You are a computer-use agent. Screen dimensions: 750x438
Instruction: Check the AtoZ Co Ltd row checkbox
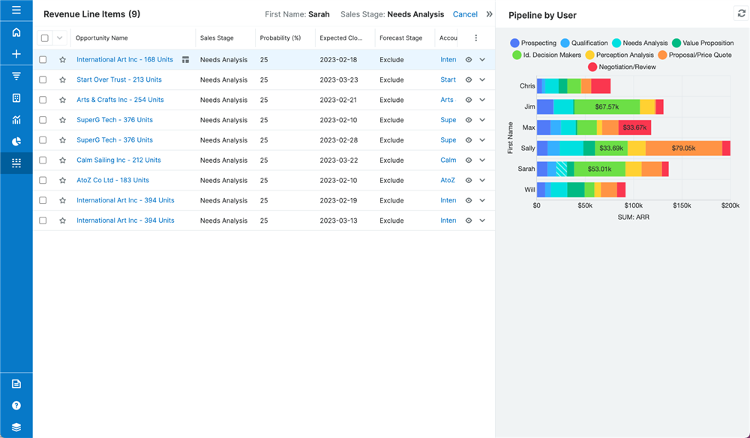(43, 181)
